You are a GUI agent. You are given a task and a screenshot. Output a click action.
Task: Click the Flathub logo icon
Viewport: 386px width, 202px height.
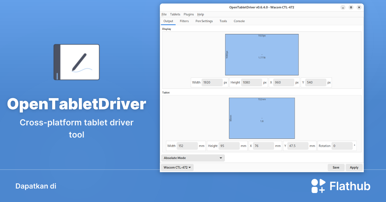318,186
